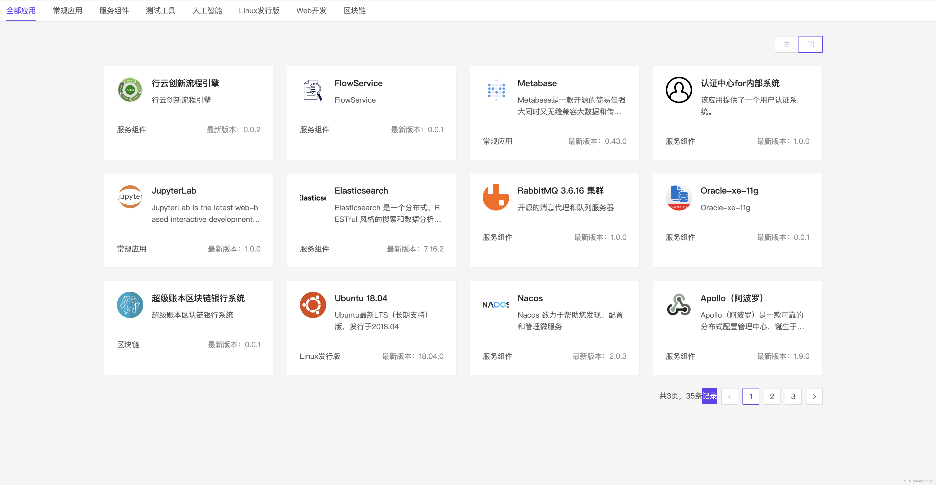Click the JupyterLab description text
The image size is (936, 485).
[x=206, y=213]
